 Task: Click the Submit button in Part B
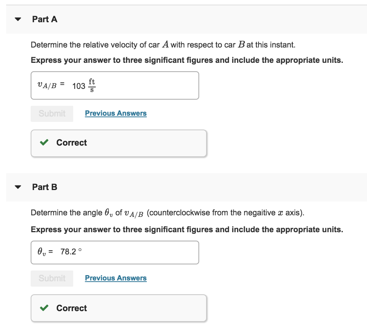pyautogui.click(x=52, y=278)
